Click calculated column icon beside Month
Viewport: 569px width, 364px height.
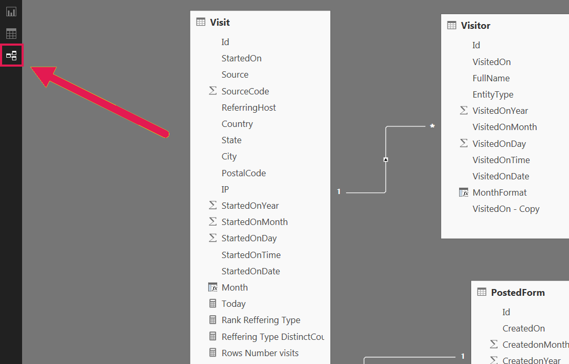(x=212, y=287)
